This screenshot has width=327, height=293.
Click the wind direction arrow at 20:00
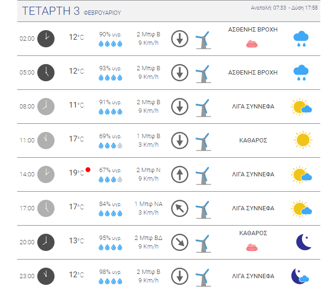point(180,242)
